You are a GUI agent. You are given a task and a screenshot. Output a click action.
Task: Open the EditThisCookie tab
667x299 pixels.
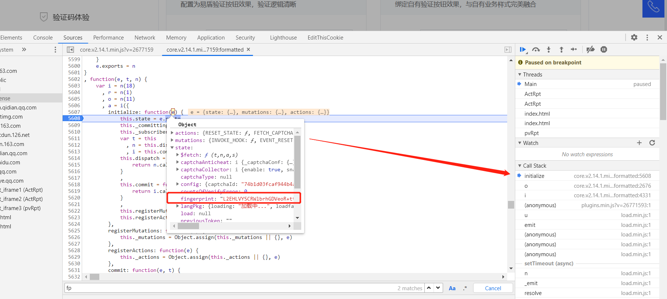click(x=325, y=37)
